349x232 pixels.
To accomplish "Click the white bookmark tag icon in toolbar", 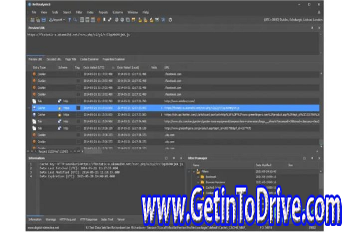I will pos(104,20).
